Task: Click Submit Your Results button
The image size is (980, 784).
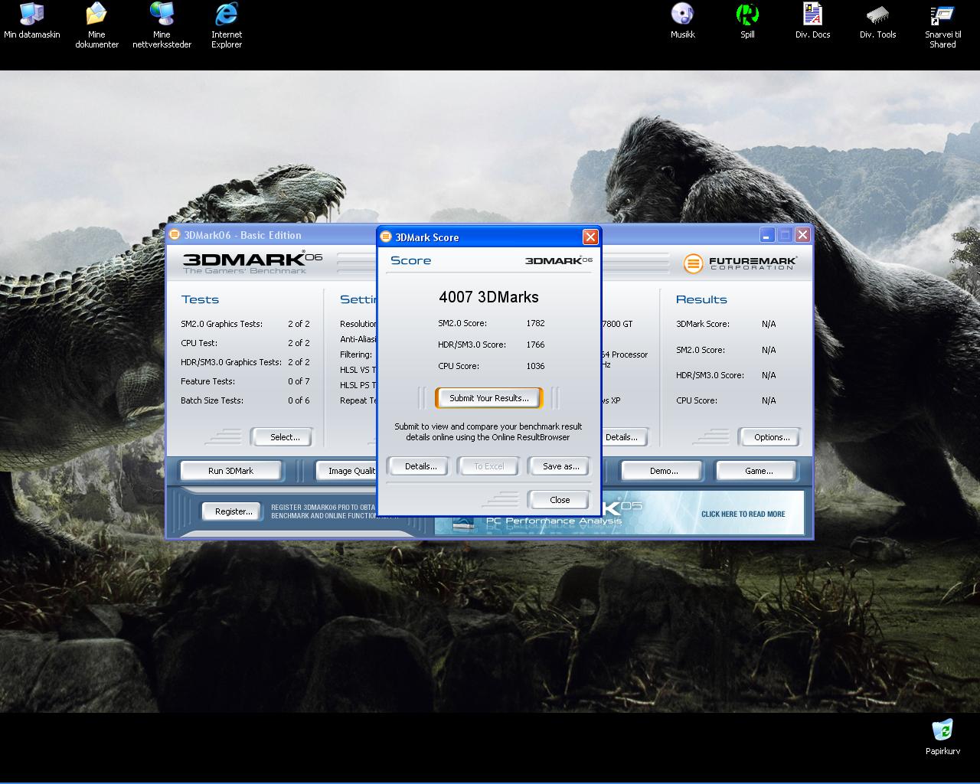Action: tap(489, 398)
